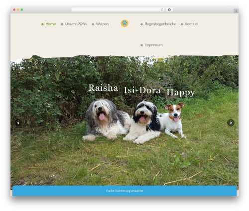Maximize the window with green button
The height and width of the screenshot is (211, 249).
[x=22, y=9]
